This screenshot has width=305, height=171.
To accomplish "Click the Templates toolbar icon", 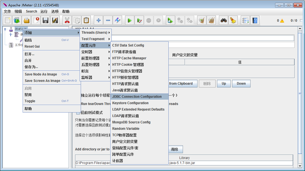I will (x=17, y=20).
